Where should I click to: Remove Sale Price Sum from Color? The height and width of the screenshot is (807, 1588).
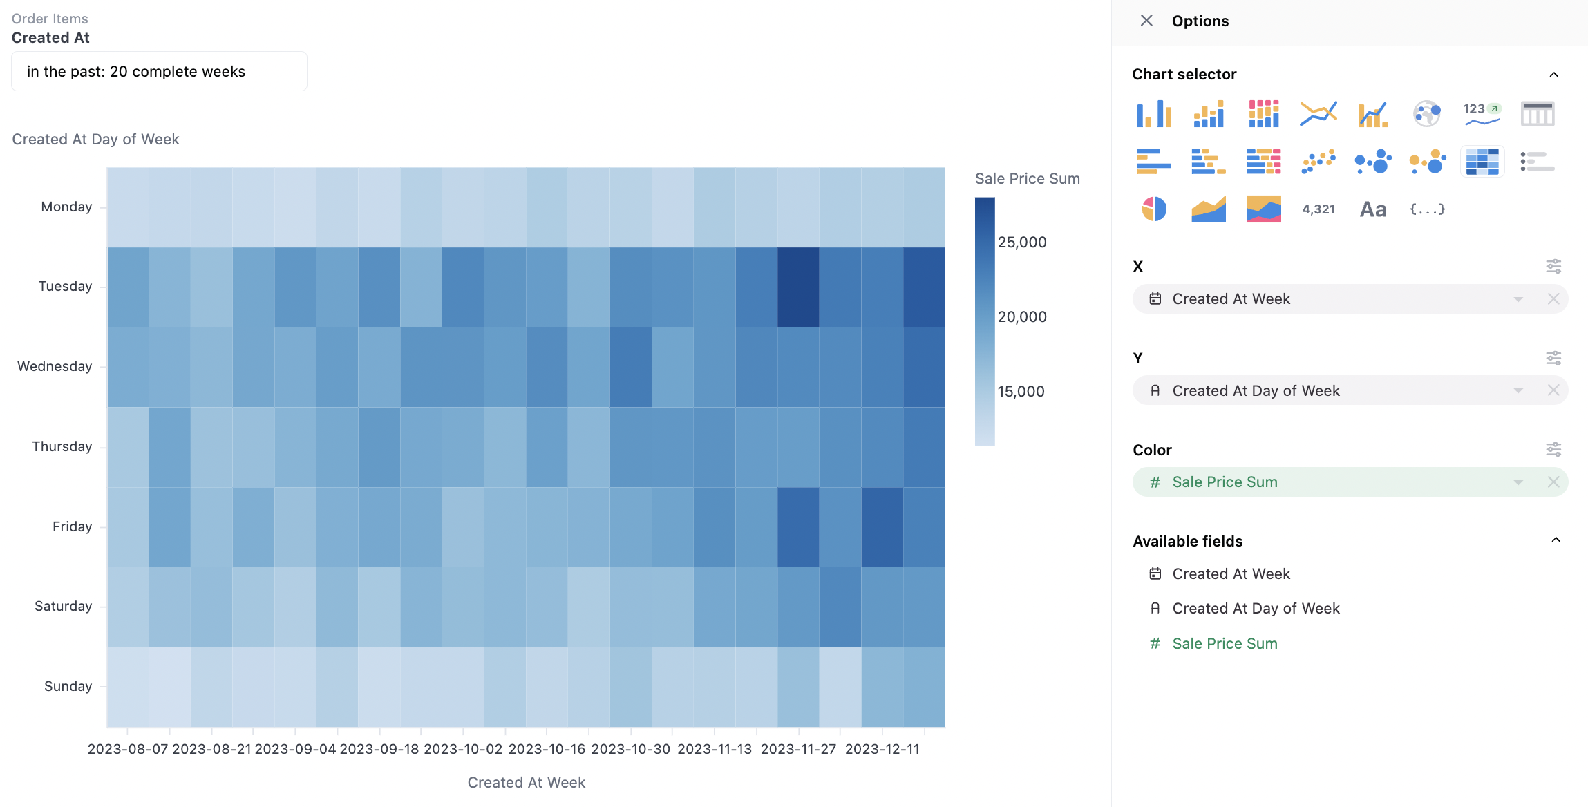[x=1553, y=482]
